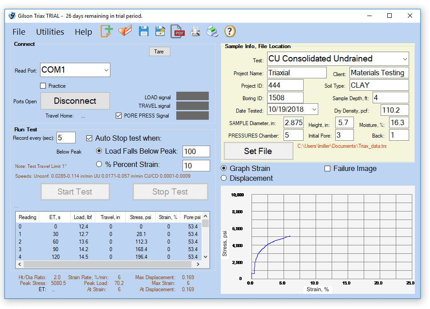Click the Disconnect button
Screen dimensions: 430x309
point(75,101)
